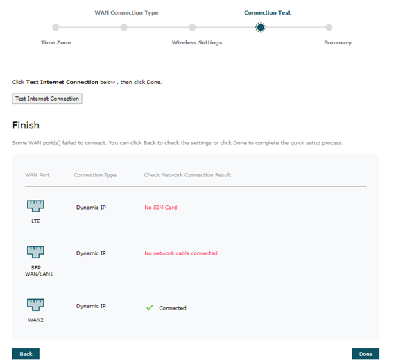Click the WAN2 port icon
405x363 pixels.
tap(35, 305)
